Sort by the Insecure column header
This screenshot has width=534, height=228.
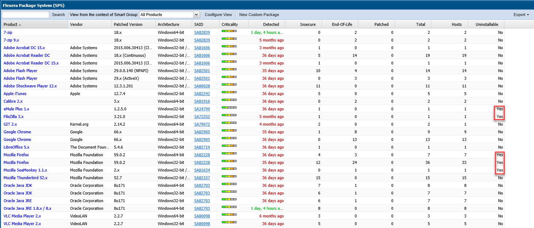(304, 24)
